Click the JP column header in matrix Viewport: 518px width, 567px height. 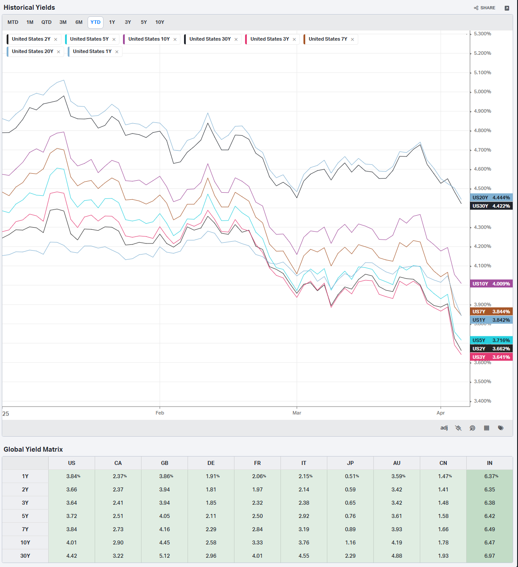click(350, 463)
